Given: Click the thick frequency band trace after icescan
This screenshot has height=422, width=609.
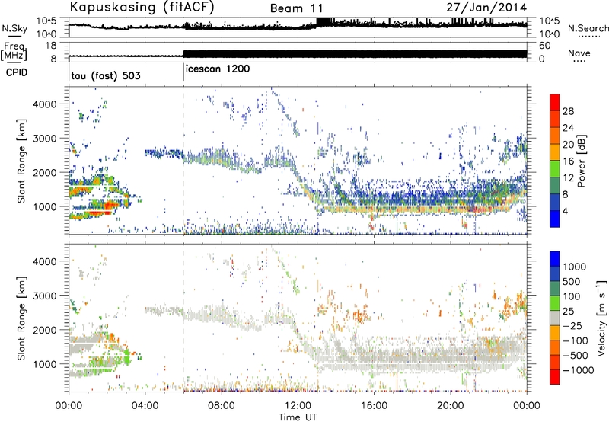Looking at the screenshot, I should 355,54.
